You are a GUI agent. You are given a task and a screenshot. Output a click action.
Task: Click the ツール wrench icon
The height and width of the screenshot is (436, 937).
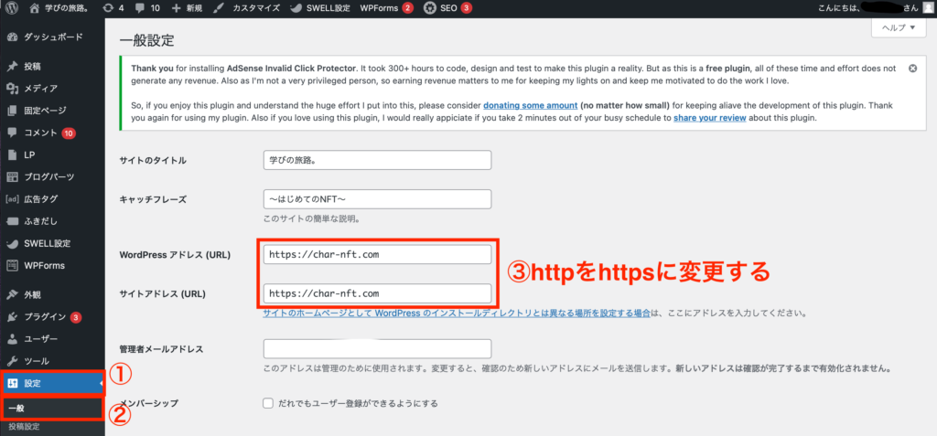[12, 361]
